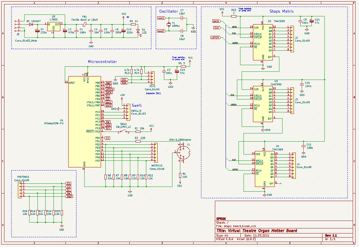
Task: Select the R13 4.7k pull-up resistor
Action: tap(132, 72)
